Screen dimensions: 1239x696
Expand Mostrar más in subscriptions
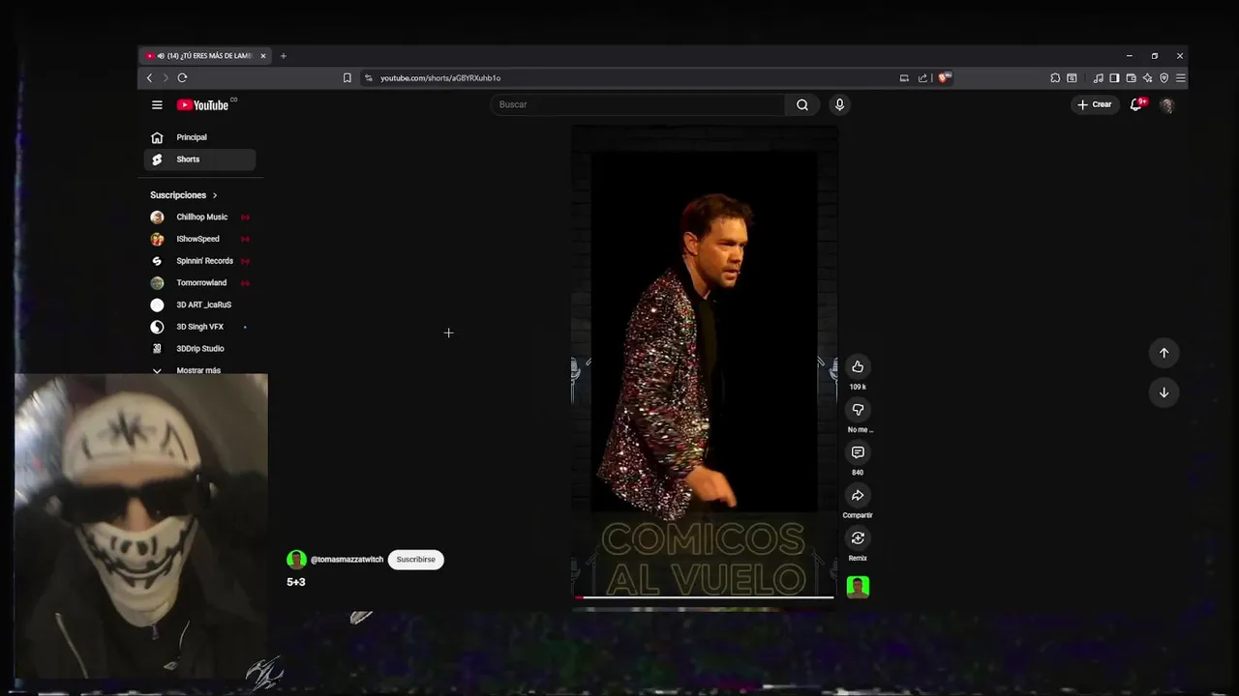click(x=199, y=370)
